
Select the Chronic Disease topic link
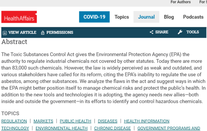click(x=112, y=128)
